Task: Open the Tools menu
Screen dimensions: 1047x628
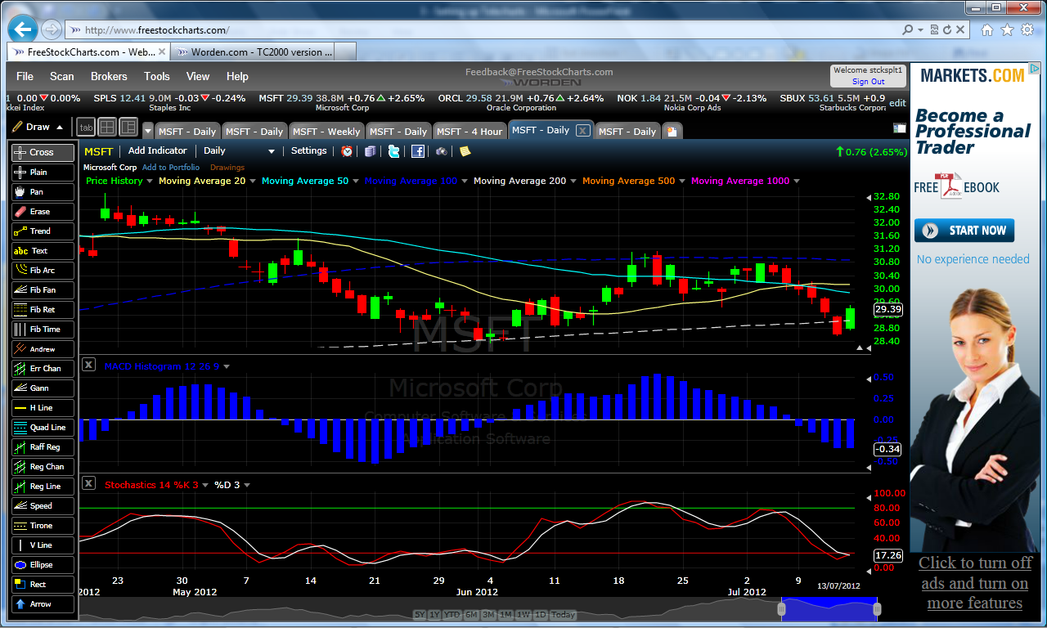Action: [157, 76]
